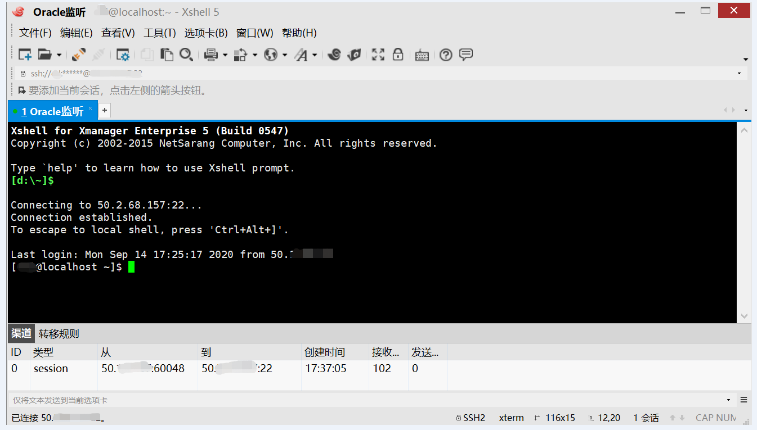Open the 帮助(H) menu

tap(299, 33)
